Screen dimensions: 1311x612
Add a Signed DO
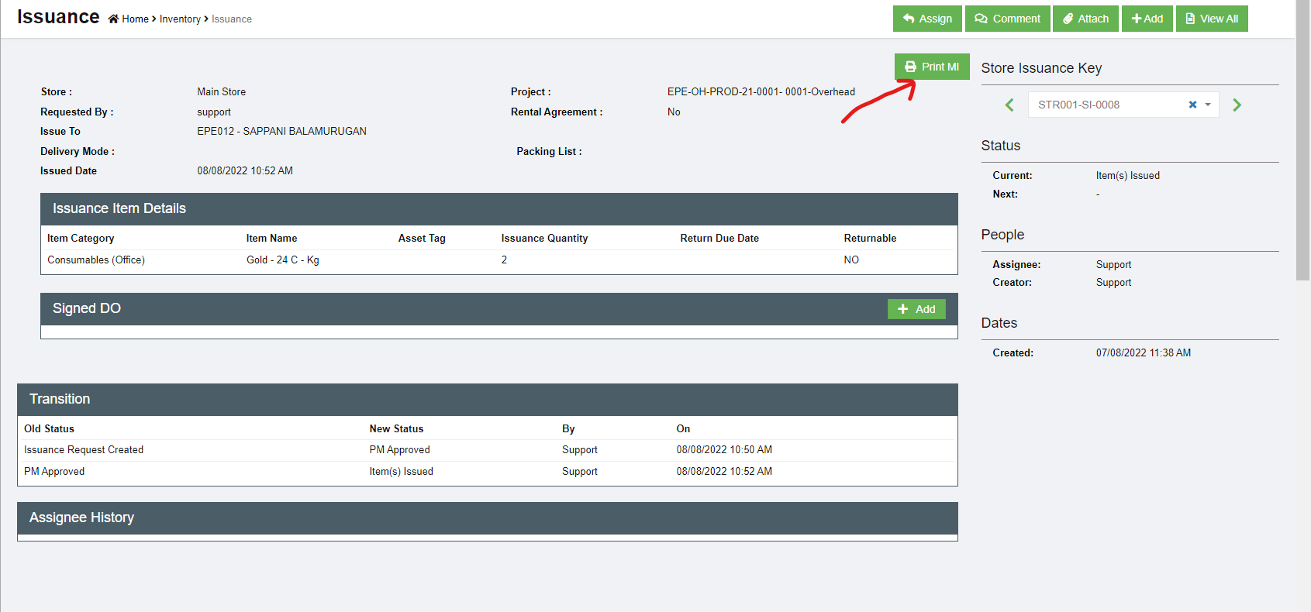tap(916, 309)
